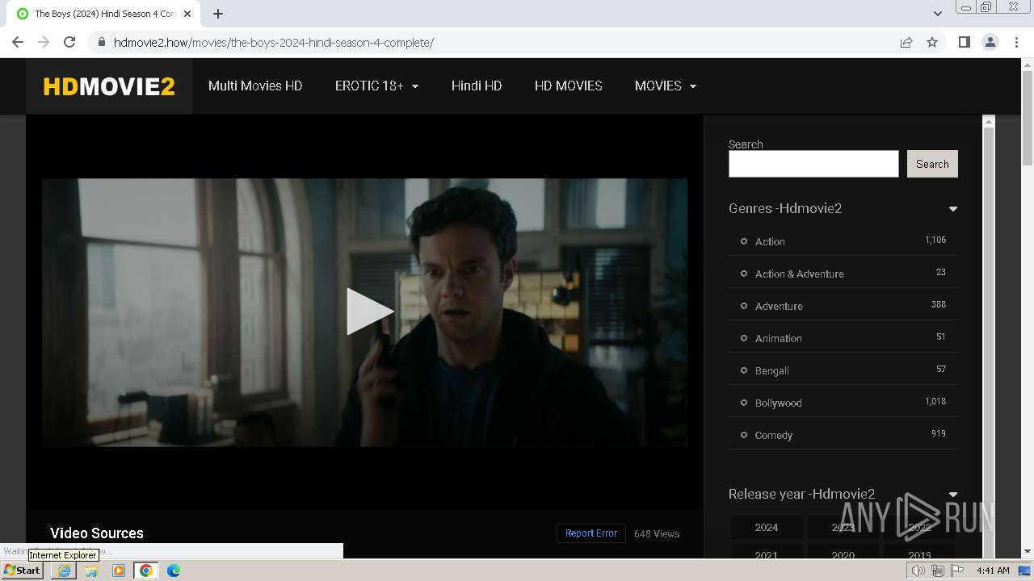
Task: Expand the EROTIC 18+ dropdown menu
Action: point(376,86)
